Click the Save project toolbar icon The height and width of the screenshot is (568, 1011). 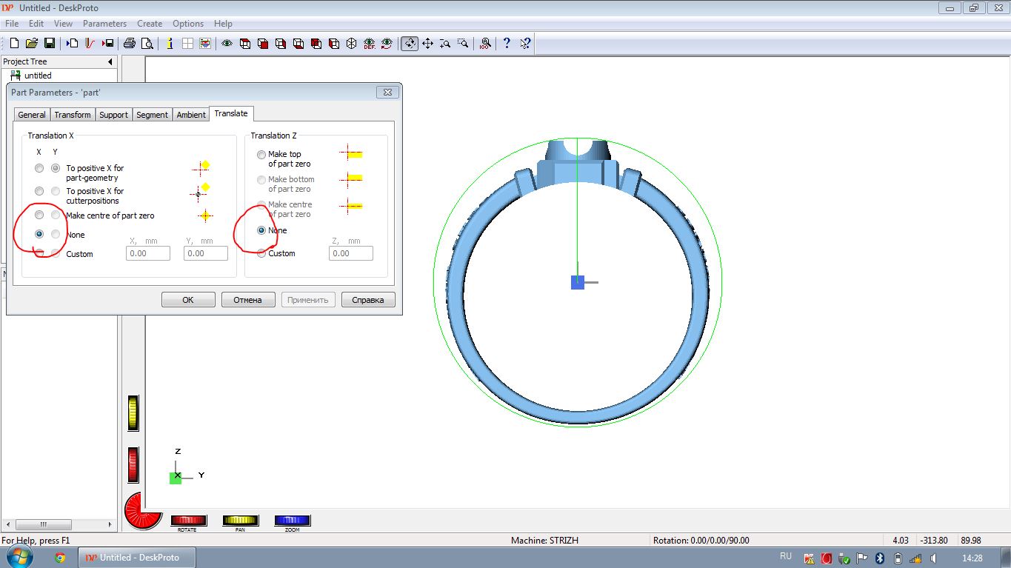point(50,44)
